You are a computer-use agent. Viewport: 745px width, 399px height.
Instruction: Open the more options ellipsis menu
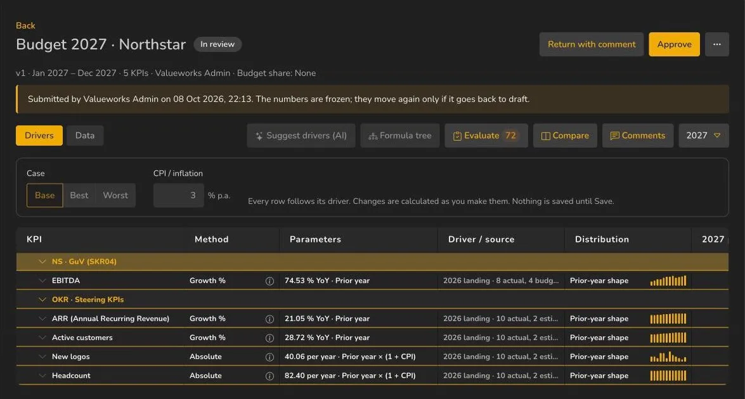(717, 44)
